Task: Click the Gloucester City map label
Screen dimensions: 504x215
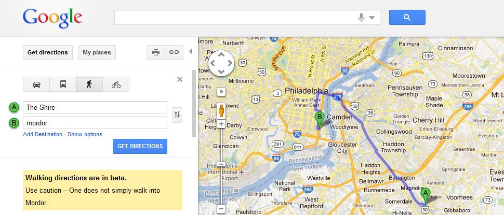Action: (x=342, y=148)
